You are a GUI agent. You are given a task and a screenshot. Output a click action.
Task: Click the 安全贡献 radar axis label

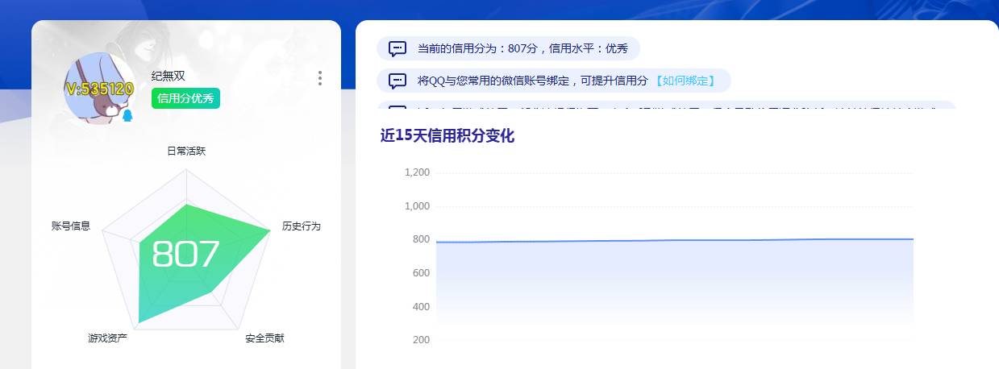tap(264, 338)
